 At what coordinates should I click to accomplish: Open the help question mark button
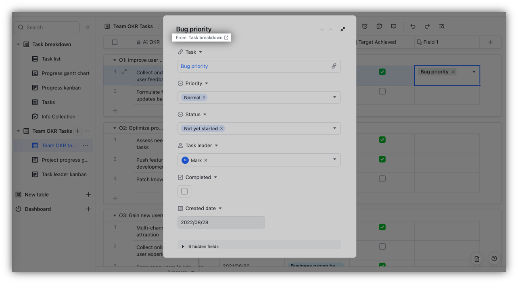(x=494, y=259)
